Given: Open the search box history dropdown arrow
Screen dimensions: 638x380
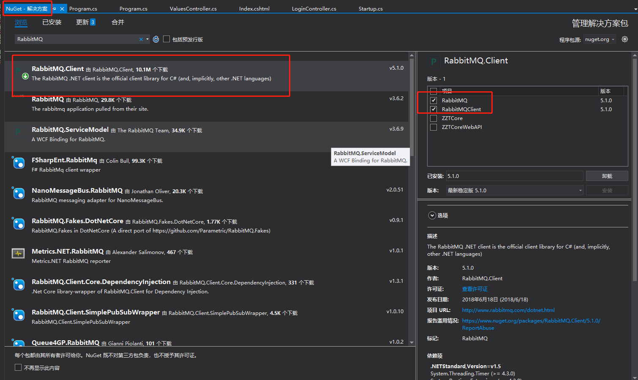Looking at the screenshot, I should (147, 39).
